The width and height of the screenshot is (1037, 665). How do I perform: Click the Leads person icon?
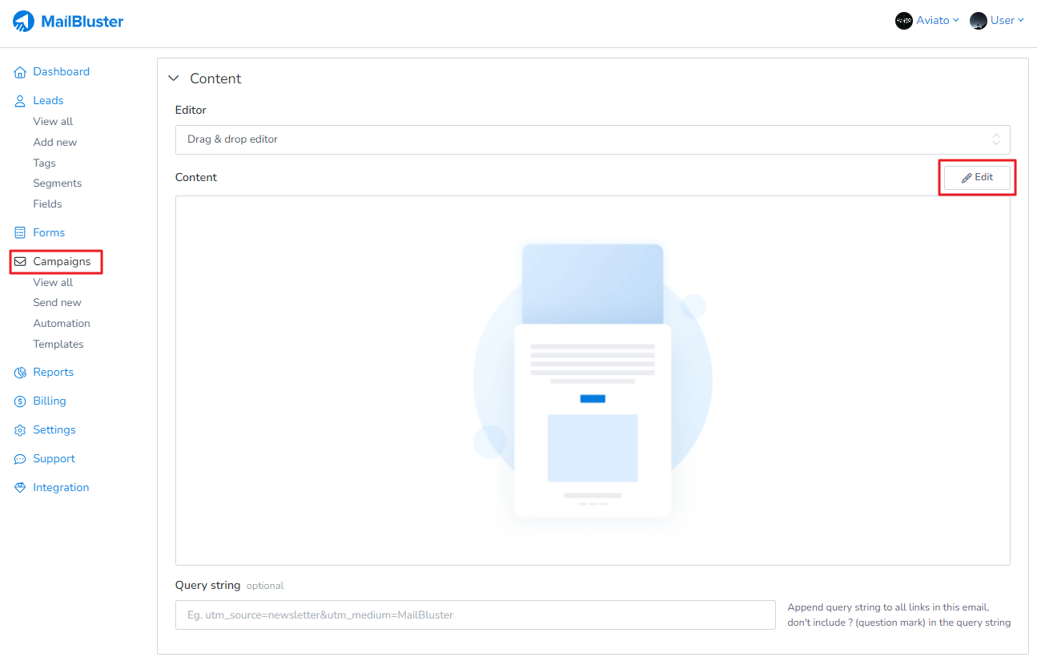point(20,101)
